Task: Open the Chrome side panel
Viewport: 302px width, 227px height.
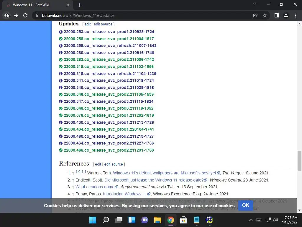Action: click(x=277, y=15)
